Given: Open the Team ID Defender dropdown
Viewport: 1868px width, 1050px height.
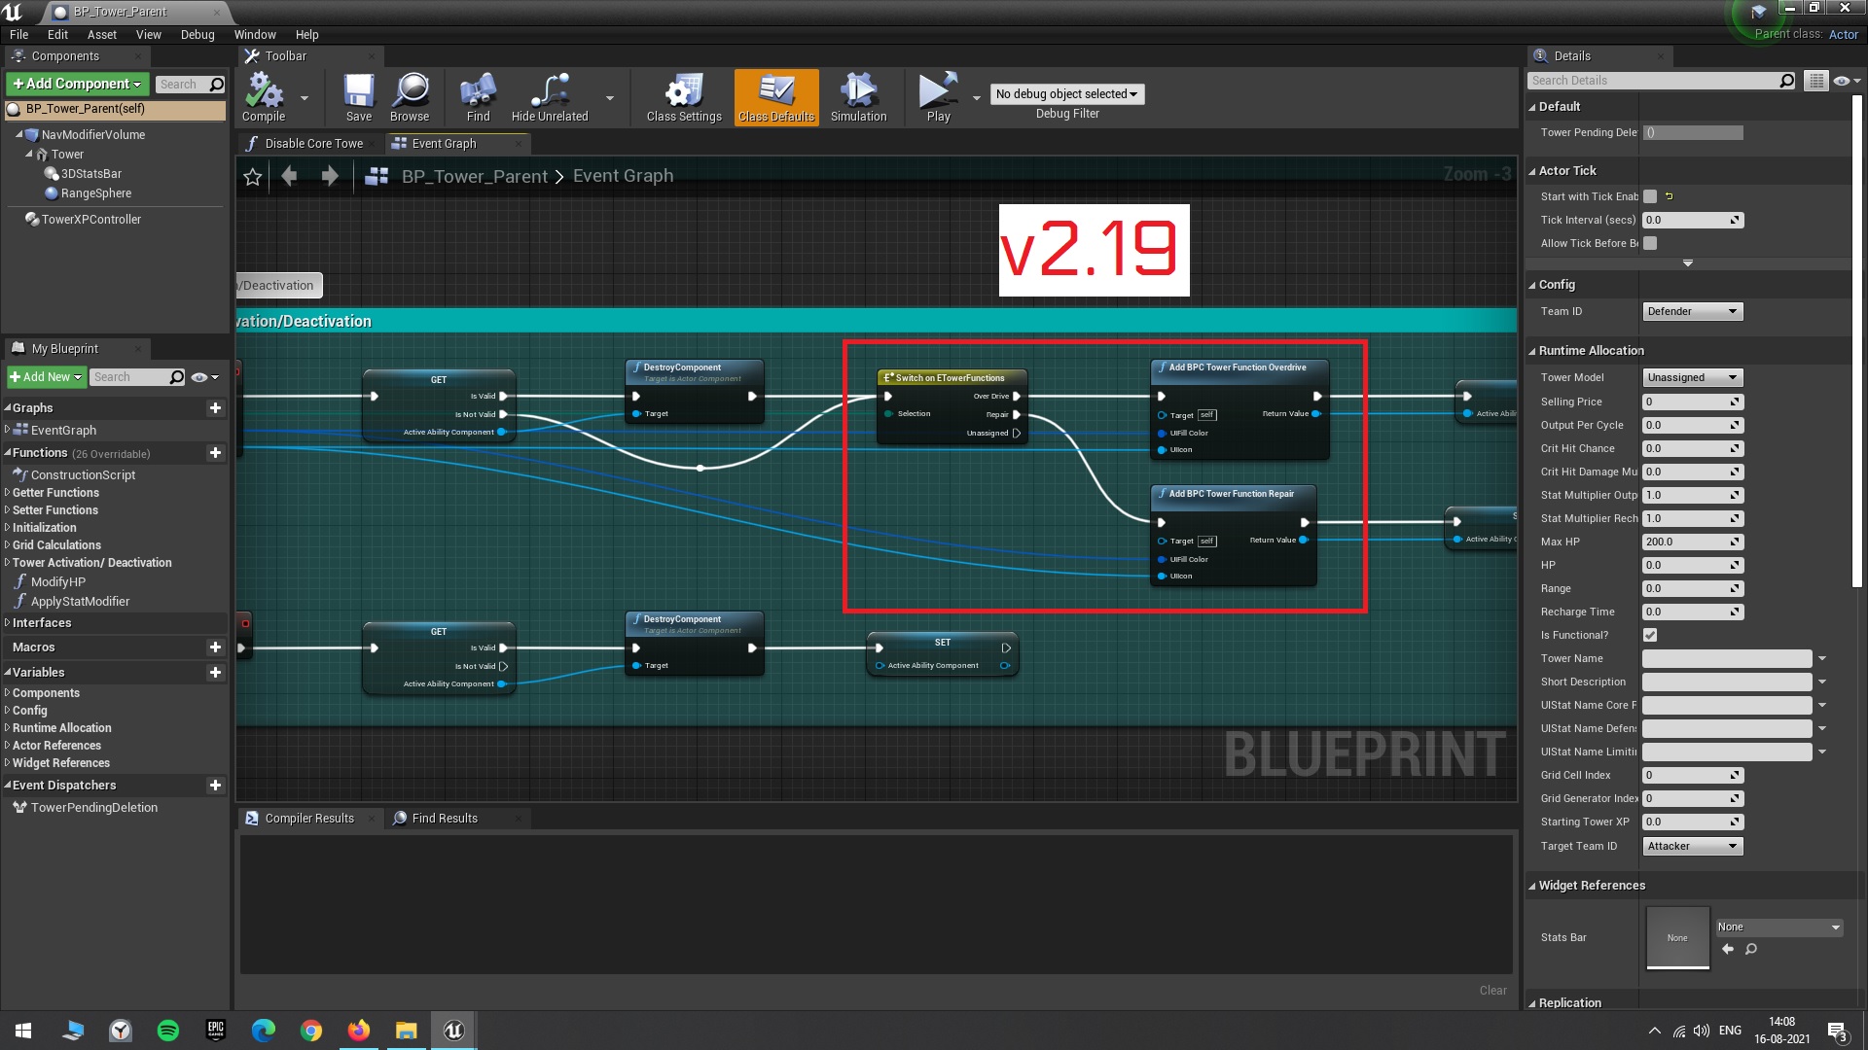Looking at the screenshot, I should click(1692, 311).
